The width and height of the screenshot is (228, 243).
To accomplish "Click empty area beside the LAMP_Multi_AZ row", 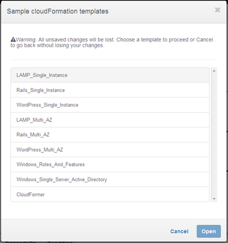I will [131, 120].
